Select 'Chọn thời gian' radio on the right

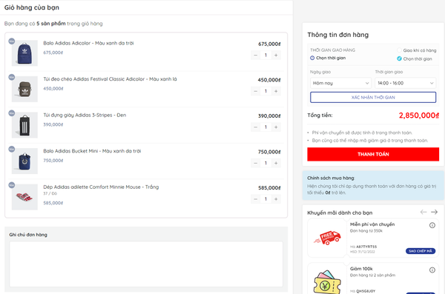coord(399,59)
